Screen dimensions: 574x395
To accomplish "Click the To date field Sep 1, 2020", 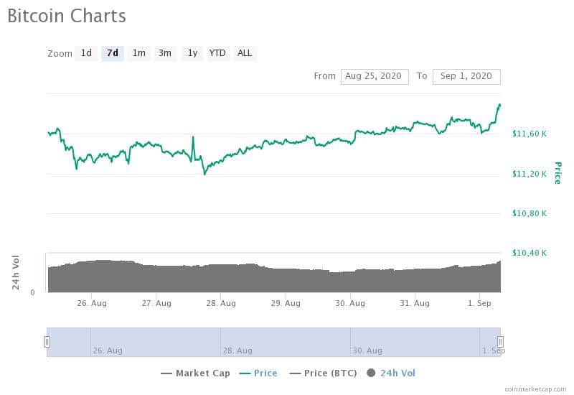I will (466, 77).
